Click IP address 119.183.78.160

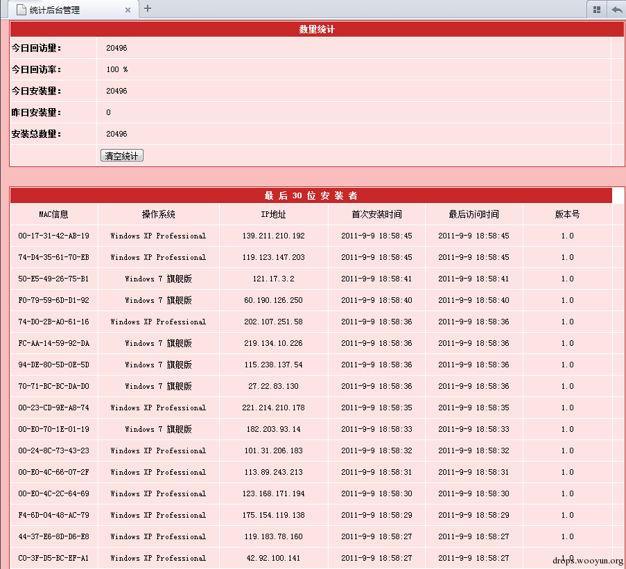pos(273,537)
